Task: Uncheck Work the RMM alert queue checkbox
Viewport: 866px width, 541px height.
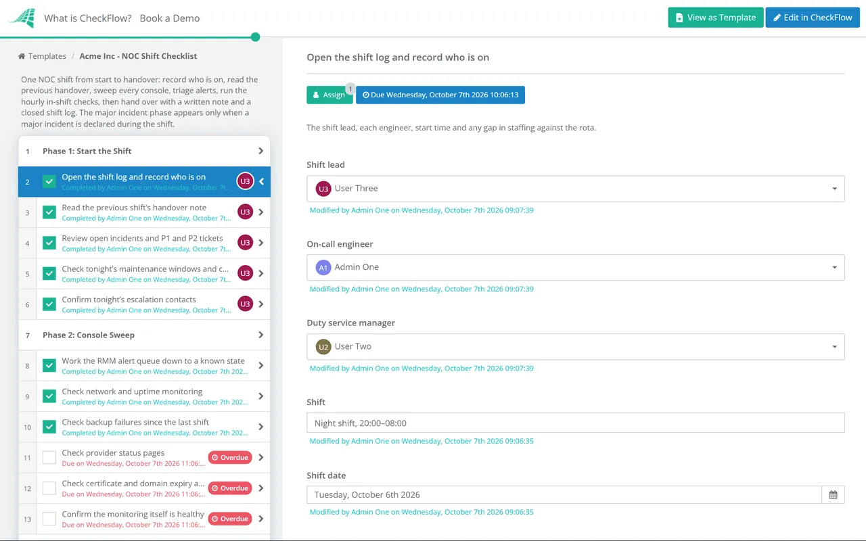Action: [x=49, y=366]
